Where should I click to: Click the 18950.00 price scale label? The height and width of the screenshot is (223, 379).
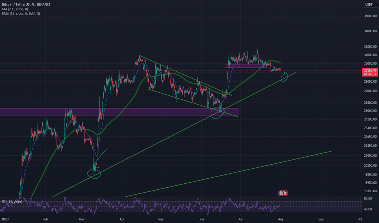pos(370,182)
